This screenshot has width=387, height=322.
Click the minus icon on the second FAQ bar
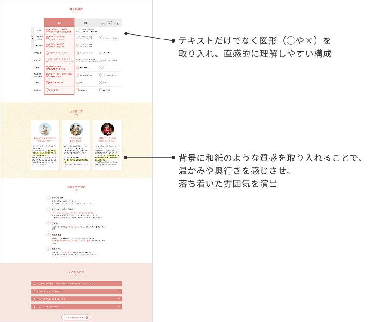click(119, 291)
